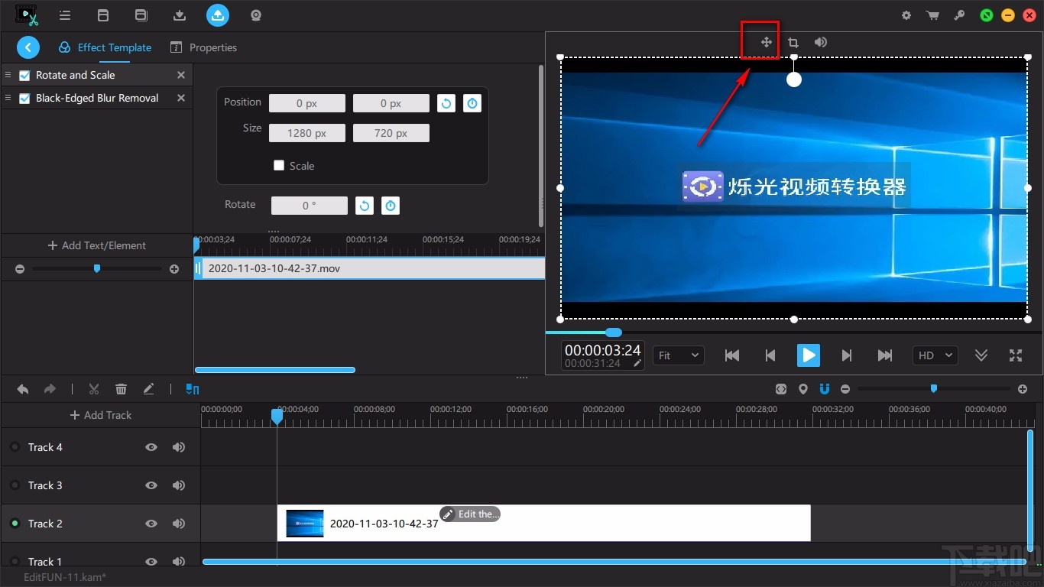
Task: Switch to the Properties tab
Action: (x=203, y=47)
